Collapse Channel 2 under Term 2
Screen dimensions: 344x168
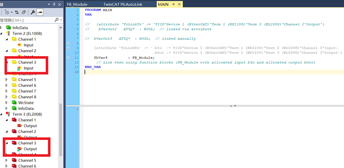[6, 51]
